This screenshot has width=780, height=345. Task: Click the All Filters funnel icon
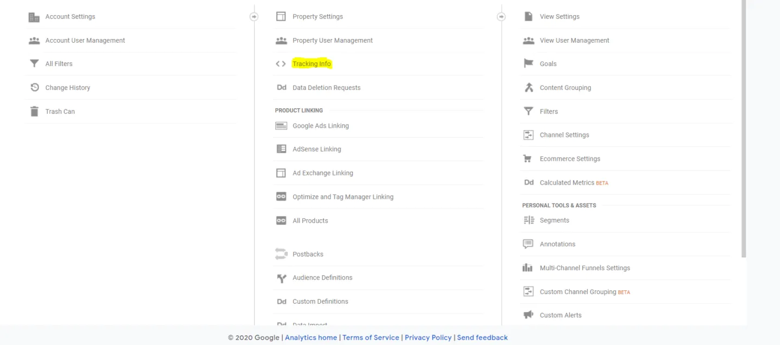(x=34, y=63)
